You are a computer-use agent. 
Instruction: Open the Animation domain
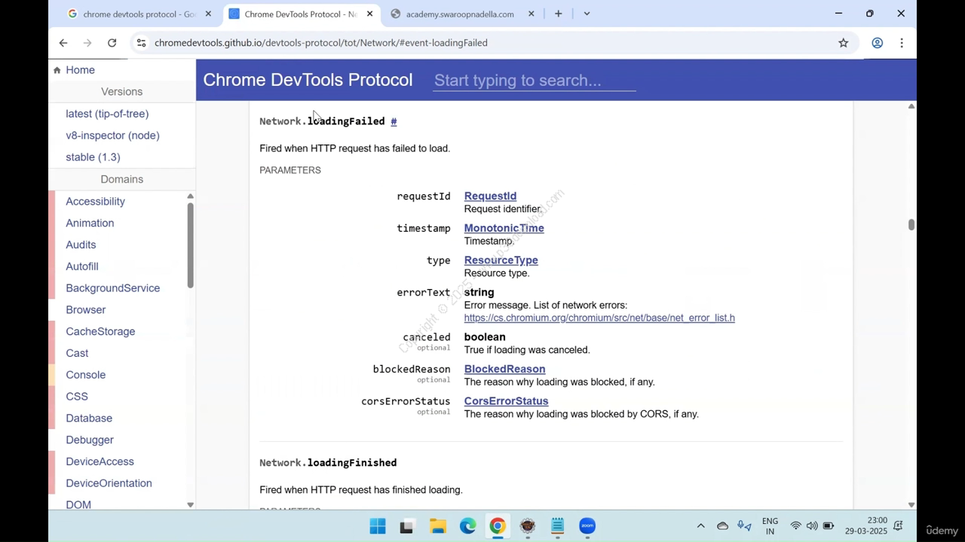pyautogui.click(x=90, y=223)
